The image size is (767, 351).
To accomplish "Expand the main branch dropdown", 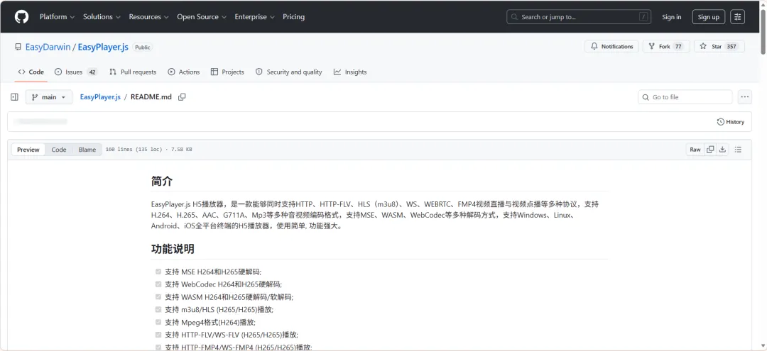I will (49, 97).
